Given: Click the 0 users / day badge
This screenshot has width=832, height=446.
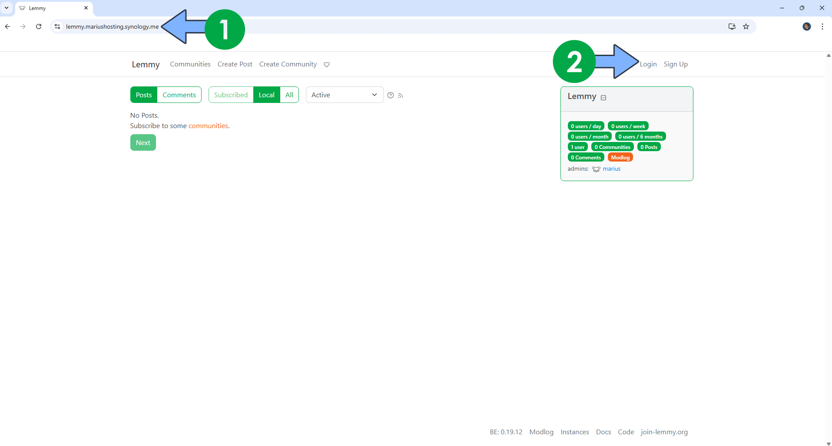Looking at the screenshot, I should pyautogui.click(x=586, y=126).
